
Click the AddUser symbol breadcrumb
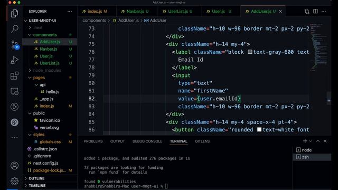tap(155, 21)
